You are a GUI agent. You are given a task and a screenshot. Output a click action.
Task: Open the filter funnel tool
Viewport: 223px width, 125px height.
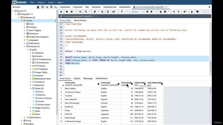(122, 12)
